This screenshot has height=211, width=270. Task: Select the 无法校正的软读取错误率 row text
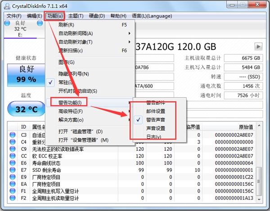point(58,149)
